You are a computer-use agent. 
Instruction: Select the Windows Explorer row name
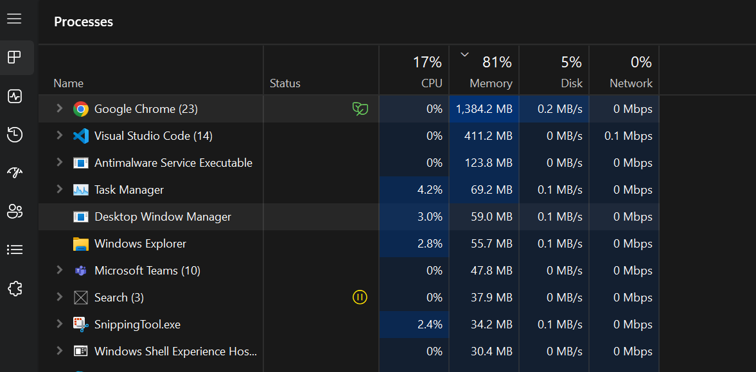(x=140, y=244)
